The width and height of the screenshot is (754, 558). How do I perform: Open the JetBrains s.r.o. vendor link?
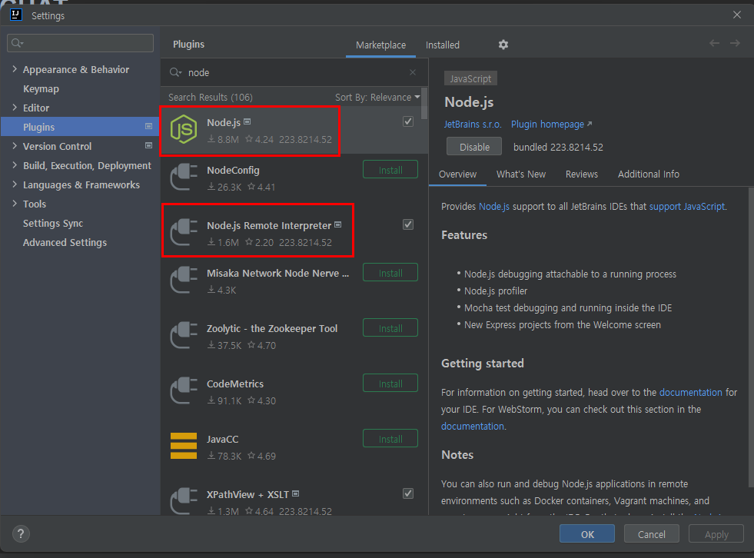pos(472,124)
